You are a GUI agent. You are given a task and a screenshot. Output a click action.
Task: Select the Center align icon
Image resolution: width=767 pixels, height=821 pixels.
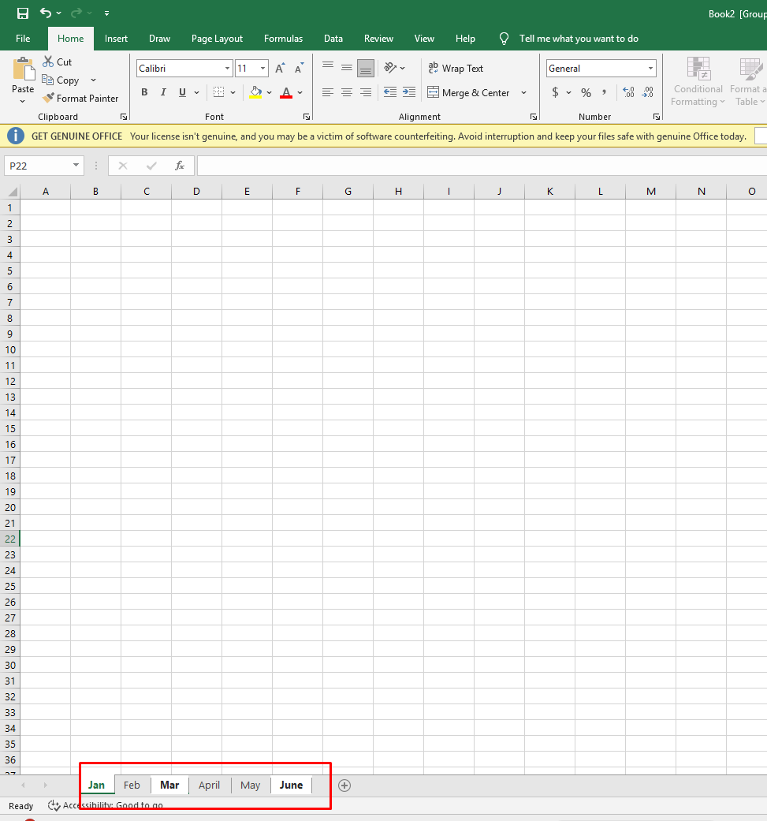coord(347,92)
